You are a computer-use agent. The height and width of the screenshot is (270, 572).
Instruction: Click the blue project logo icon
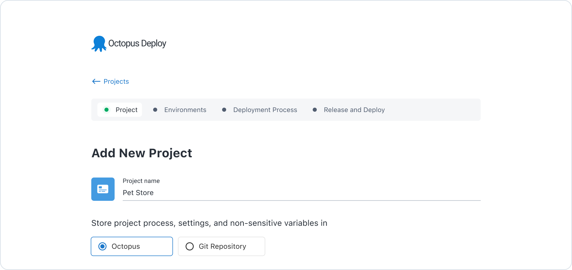tap(103, 189)
